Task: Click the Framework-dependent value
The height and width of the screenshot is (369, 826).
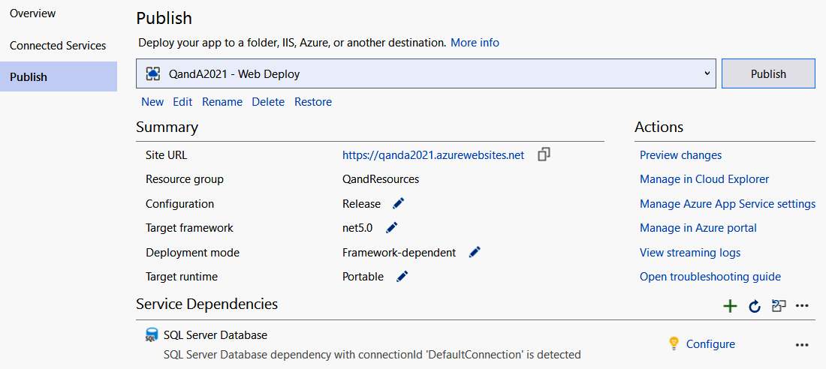Action: tap(399, 253)
